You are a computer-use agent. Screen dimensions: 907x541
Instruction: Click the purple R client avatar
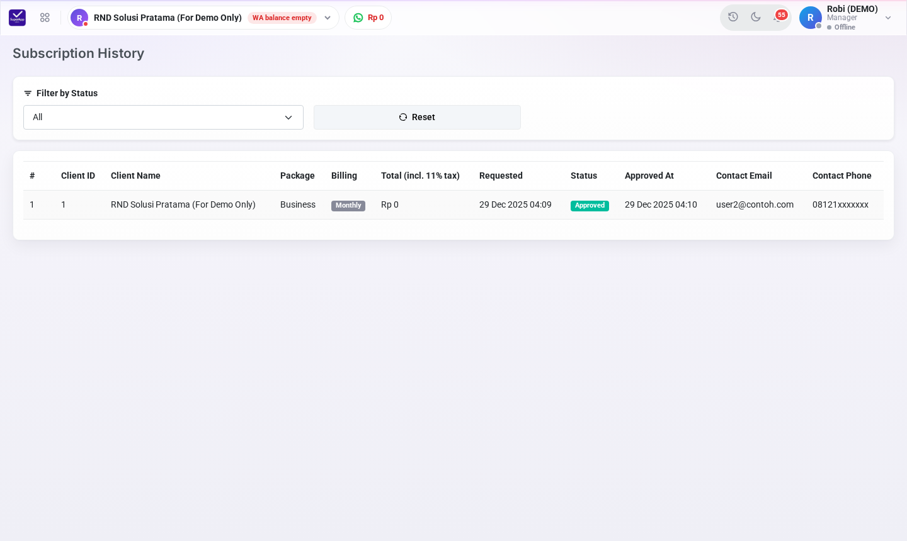tap(79, 18)
